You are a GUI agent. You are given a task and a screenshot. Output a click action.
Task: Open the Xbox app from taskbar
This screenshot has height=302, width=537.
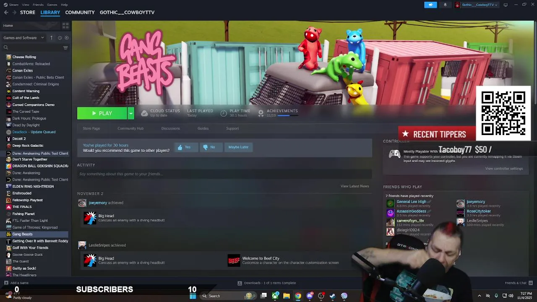tap(275, 296)
